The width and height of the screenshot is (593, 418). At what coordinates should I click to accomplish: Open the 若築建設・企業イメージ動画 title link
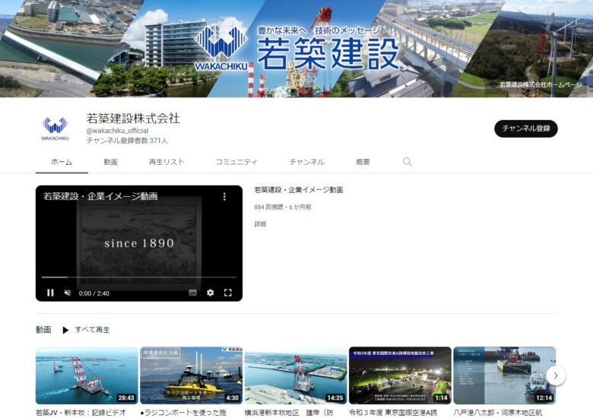[x=298, y=190]
